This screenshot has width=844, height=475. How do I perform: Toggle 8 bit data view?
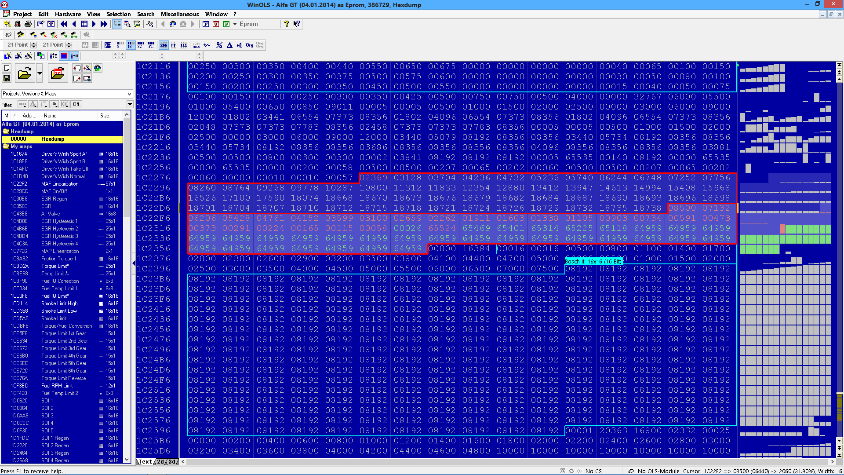click(x=120, y=45)
